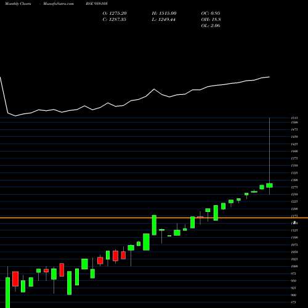Click the 1075 price axis label
The height and width of the screenshot is (308, 308).
(x=294, y=245)
